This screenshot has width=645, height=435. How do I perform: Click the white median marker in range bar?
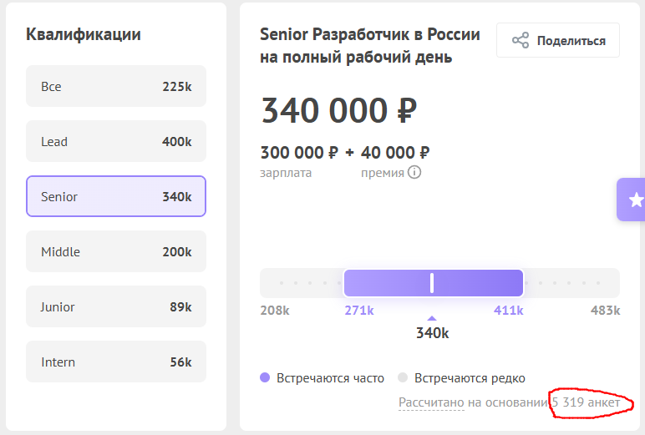pos(432,283)
